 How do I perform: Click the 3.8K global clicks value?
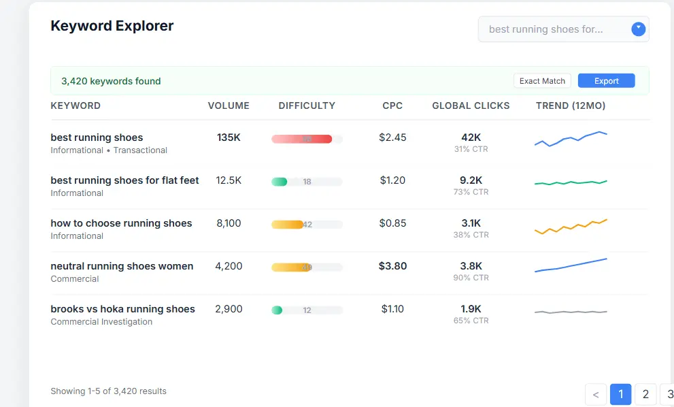click(471, 266)
